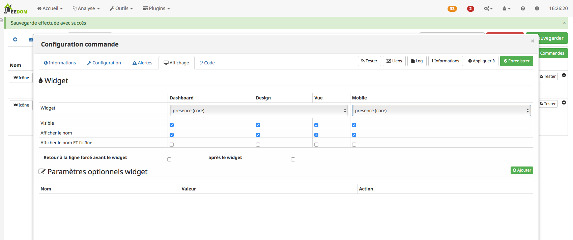Open the Mobile widget dropdown
Viewport: 573px width, 240px height.
441,111
